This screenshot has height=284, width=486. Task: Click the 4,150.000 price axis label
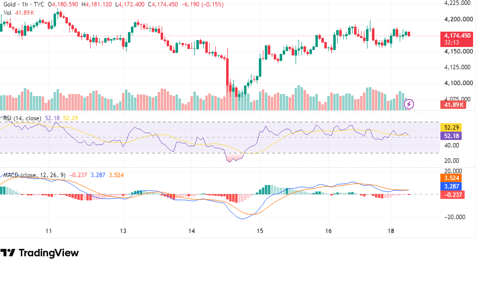click(458, 51)
